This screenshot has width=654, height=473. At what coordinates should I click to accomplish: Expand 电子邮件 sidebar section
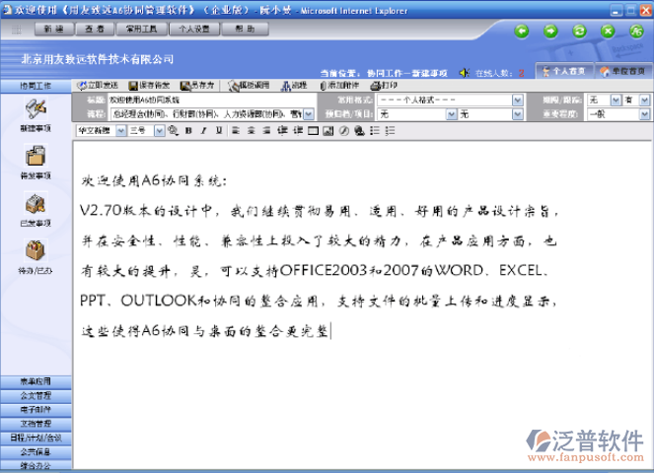pyautogui.click(x=36, y=410)
